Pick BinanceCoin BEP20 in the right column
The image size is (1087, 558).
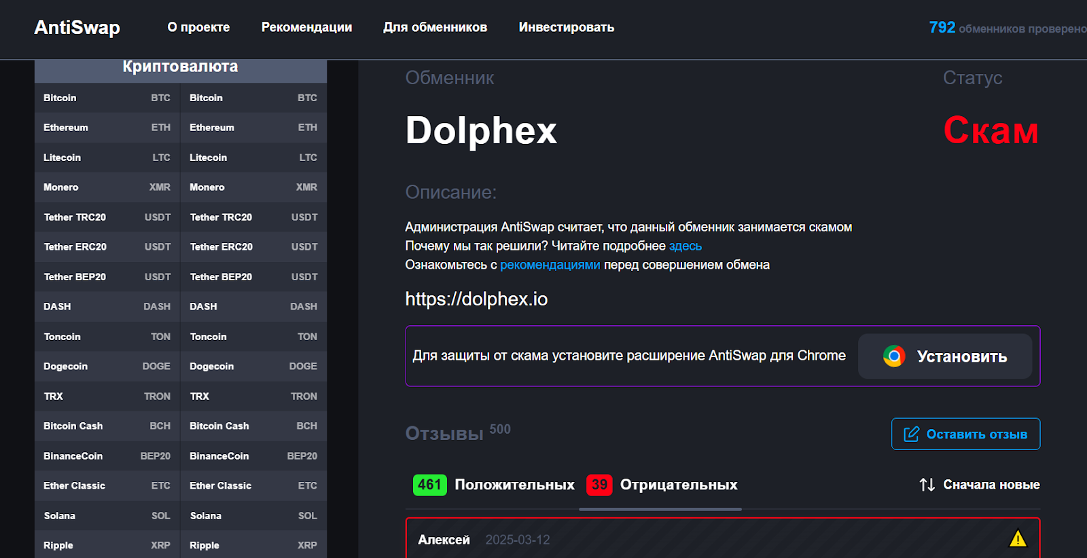point(253,456)
